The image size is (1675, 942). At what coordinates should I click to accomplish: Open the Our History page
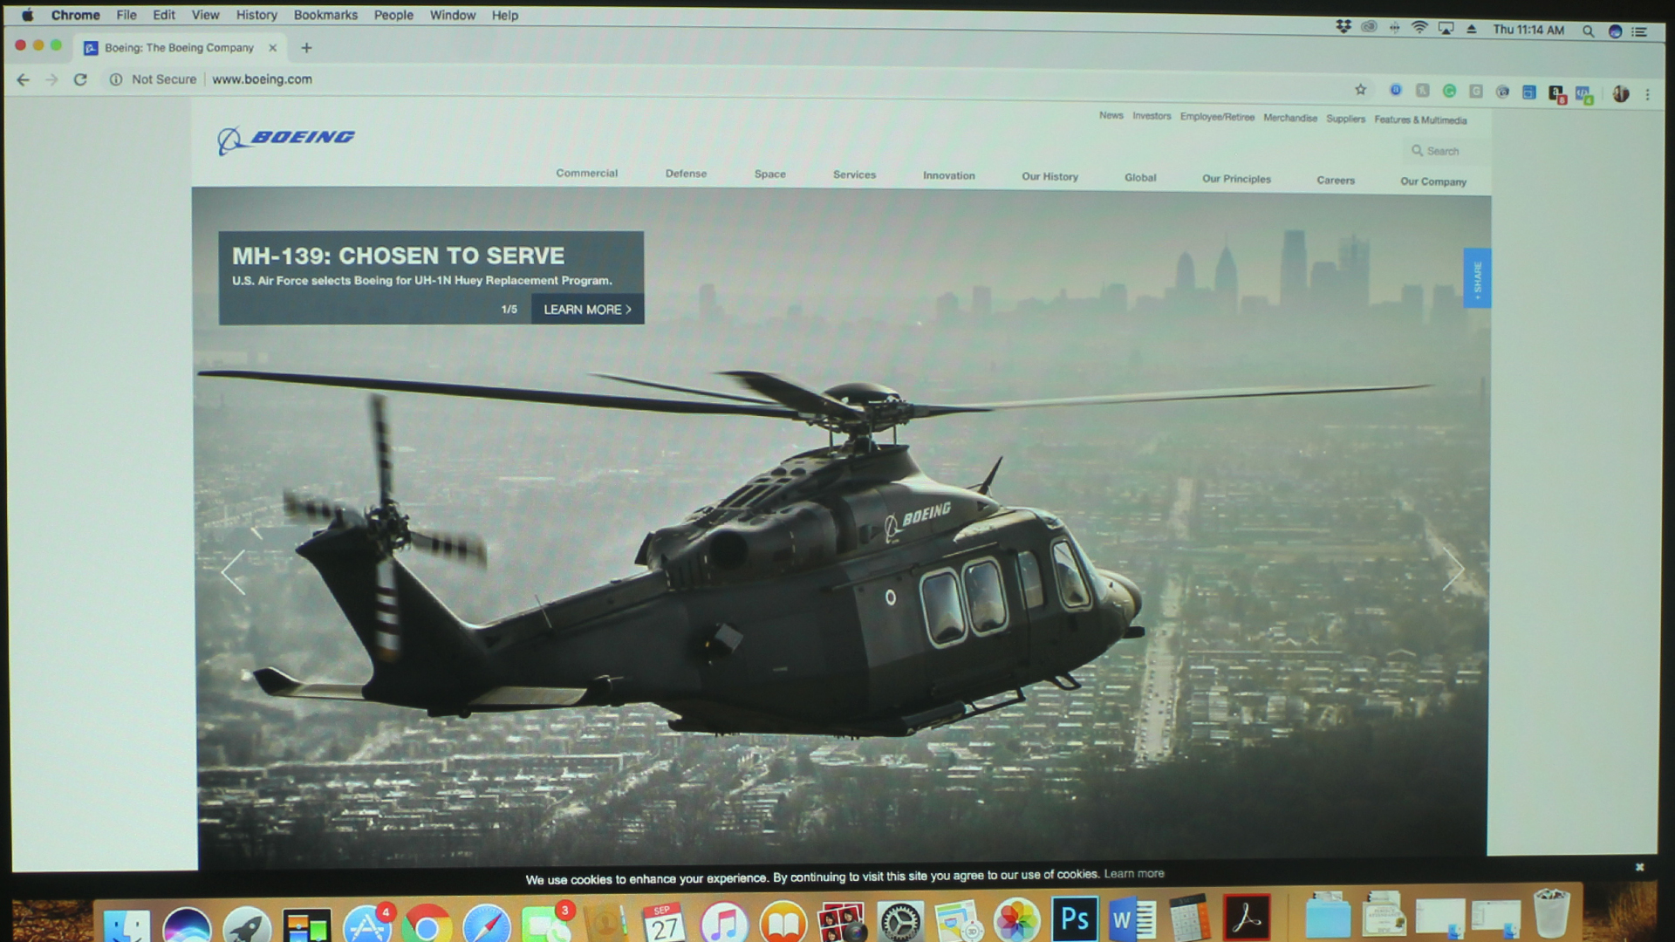click(1050, 176)
